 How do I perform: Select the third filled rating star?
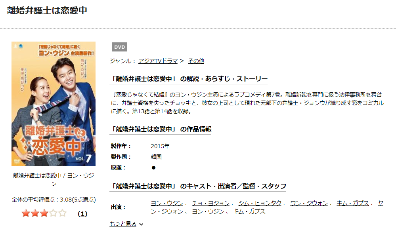click(44, 213)
